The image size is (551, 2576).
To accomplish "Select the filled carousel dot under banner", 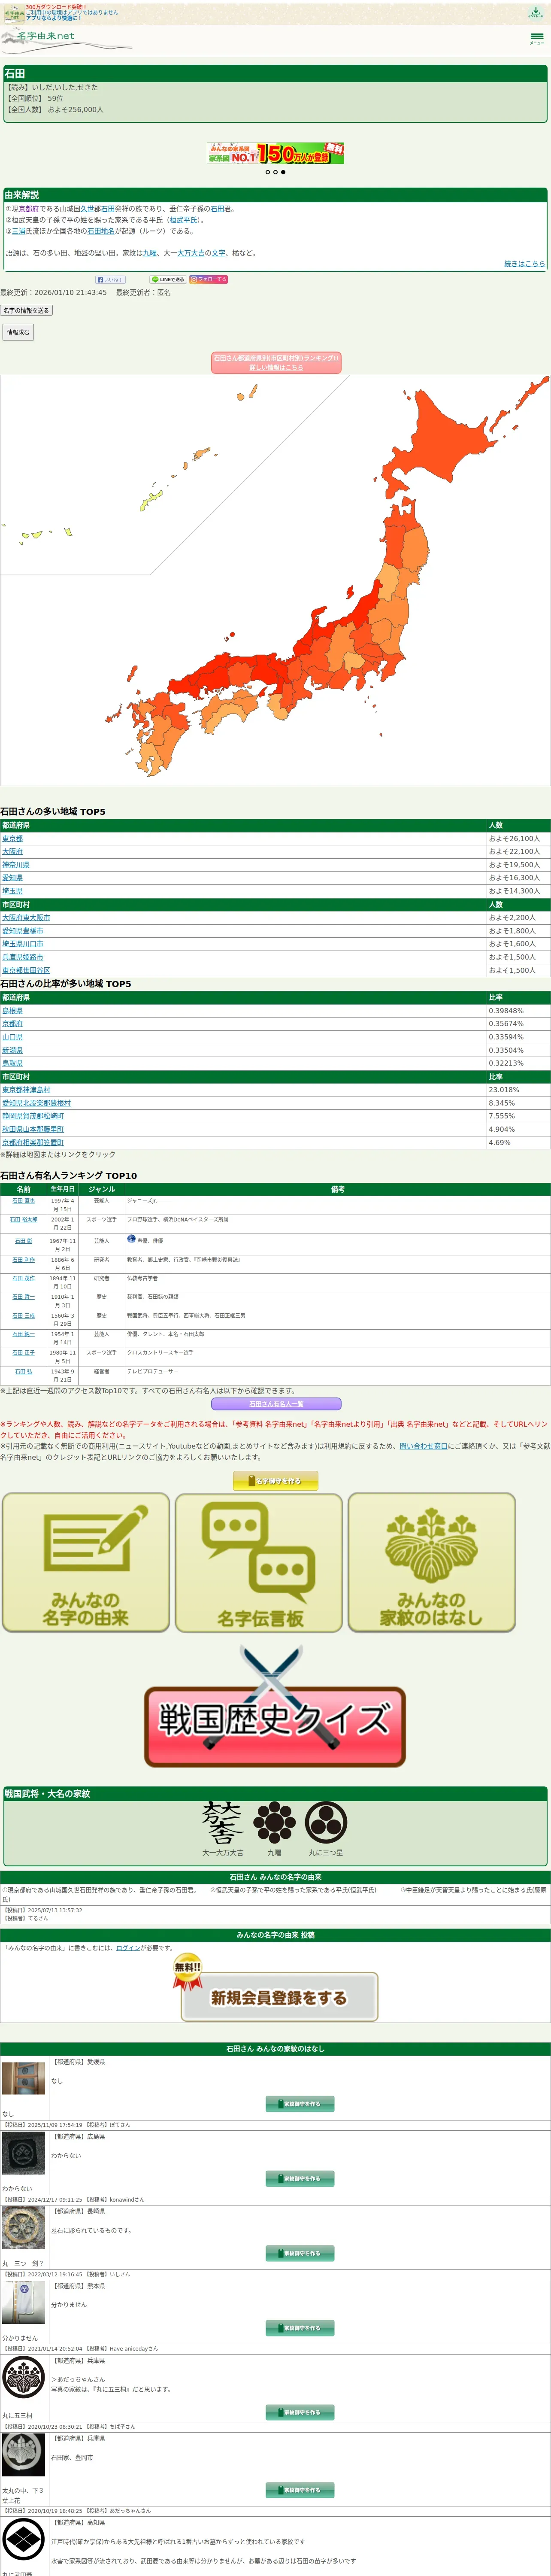I will click(x=283, y=172).
